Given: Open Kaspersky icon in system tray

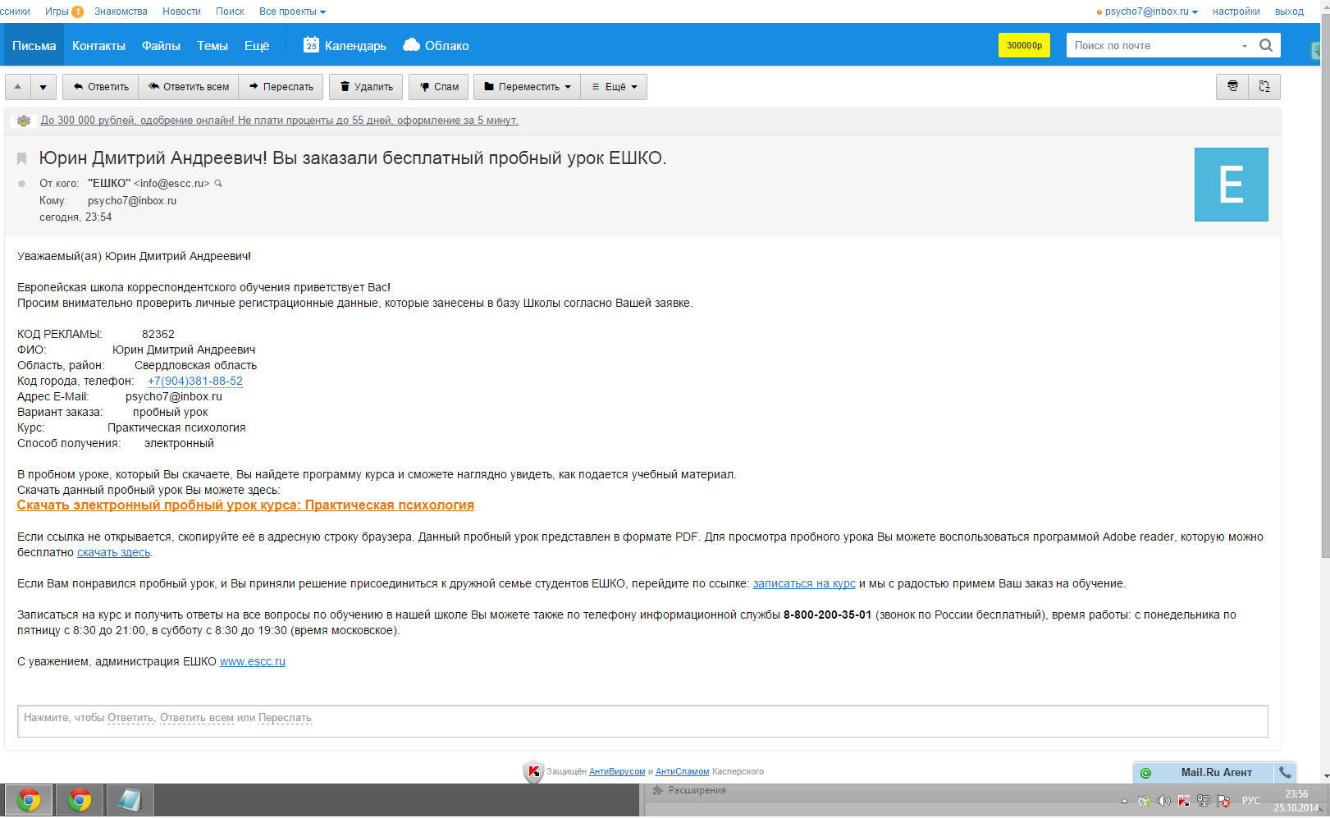Looking at the screenshot, I should (1183, 801).
